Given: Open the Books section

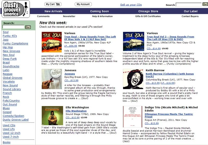Looking at the screenshot, I should [x=7, y=142].
